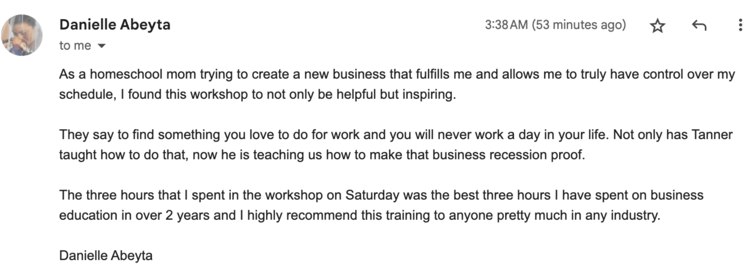Expand recipient details arrow beside "to me"
This screenshot has width=756, height=270.
point(102,46)
